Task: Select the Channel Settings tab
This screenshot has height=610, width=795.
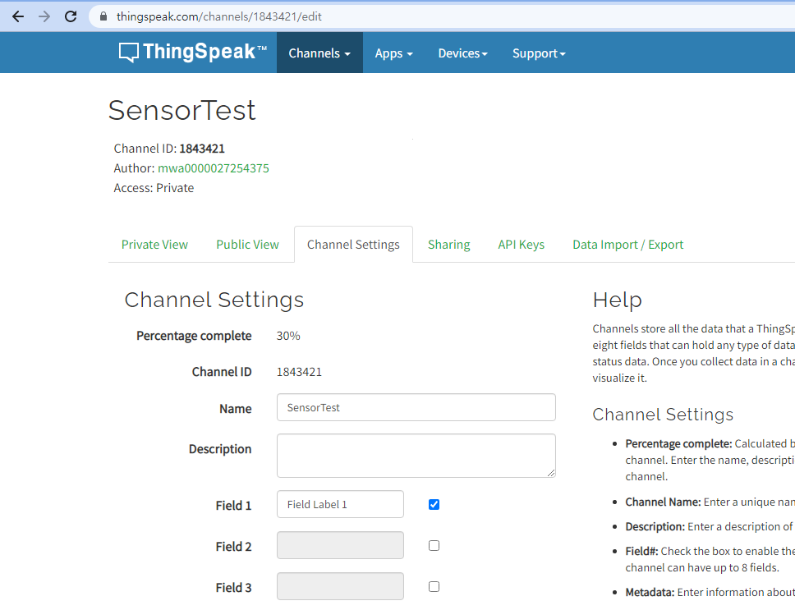Action: (353, 245)
